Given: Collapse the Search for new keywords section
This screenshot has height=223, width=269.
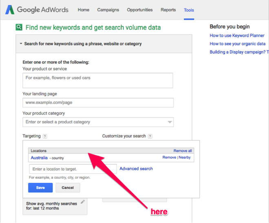Looking at the screenshot, I should 21,43.
